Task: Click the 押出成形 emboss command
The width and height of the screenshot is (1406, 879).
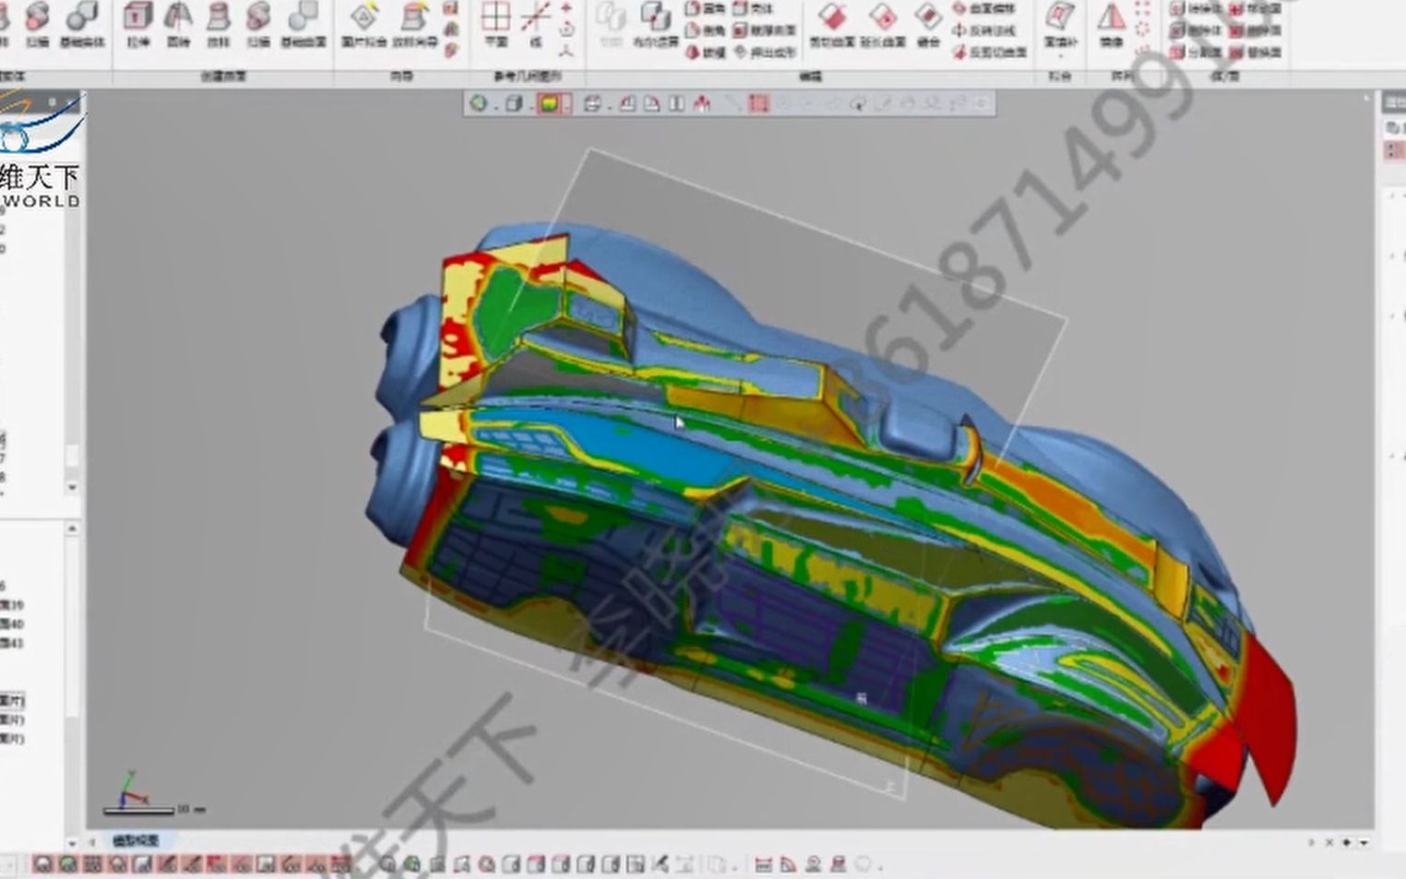Action: (x=764, y=53)
